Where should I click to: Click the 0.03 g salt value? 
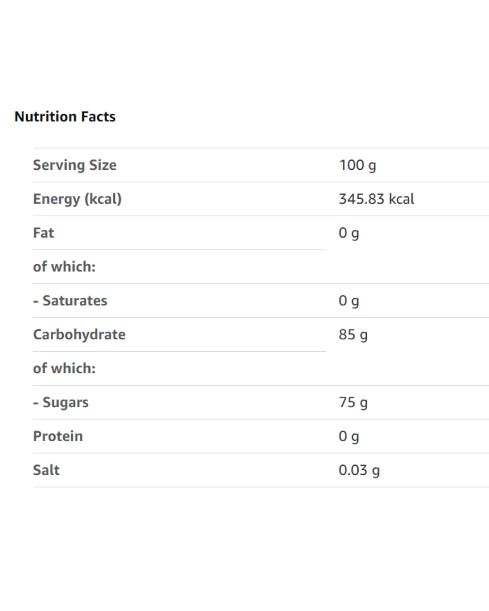[359, 470]
